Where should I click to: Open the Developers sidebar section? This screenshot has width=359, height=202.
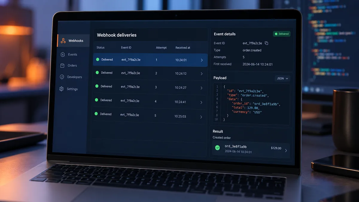pos(74,77)
